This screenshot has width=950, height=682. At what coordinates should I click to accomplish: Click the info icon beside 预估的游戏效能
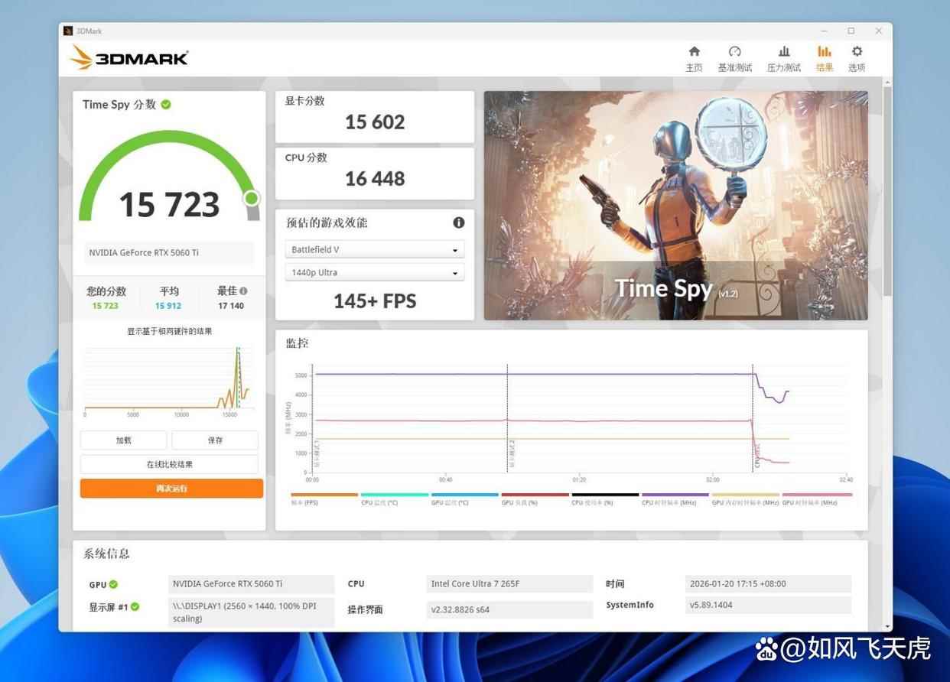458,222
